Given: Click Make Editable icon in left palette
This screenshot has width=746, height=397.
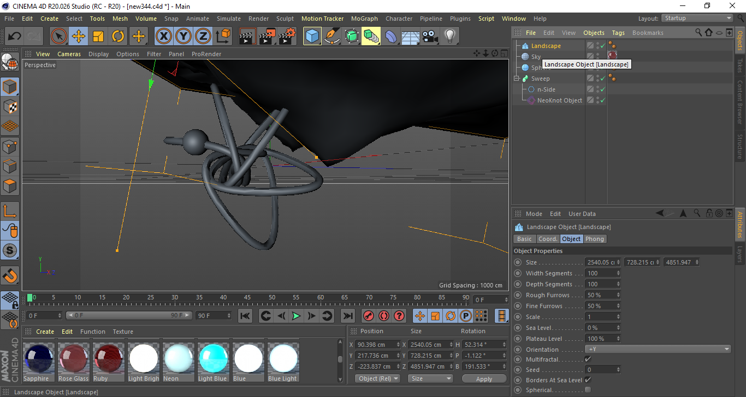Looking at the screenshot, I should [10, 63].
